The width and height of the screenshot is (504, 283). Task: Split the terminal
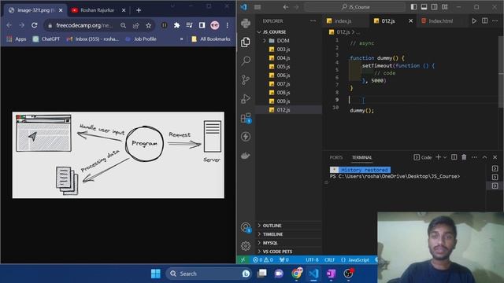pyautogui.click(x=454, y=157)
